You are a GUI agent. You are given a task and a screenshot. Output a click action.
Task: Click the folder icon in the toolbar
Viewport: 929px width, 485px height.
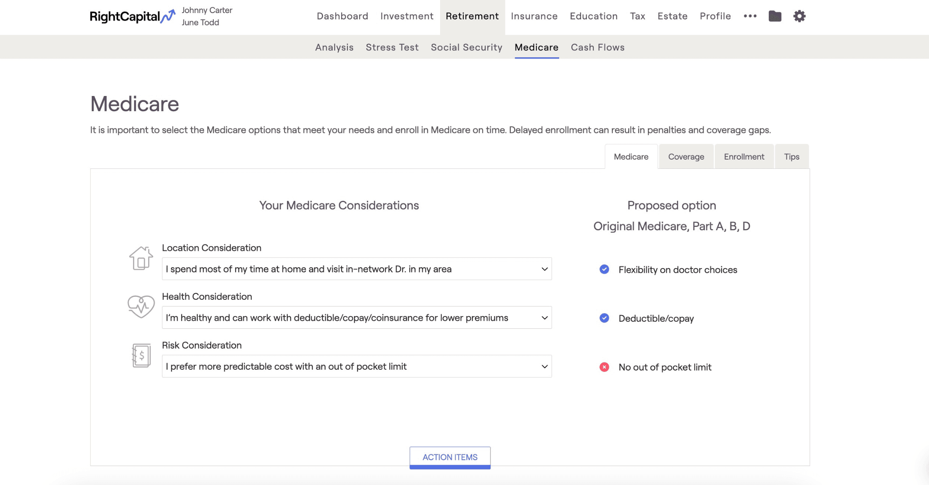pos(775,16)
